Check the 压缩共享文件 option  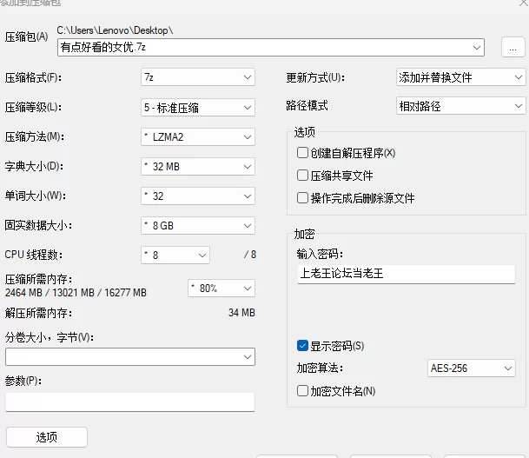click(x=302, y=176)
